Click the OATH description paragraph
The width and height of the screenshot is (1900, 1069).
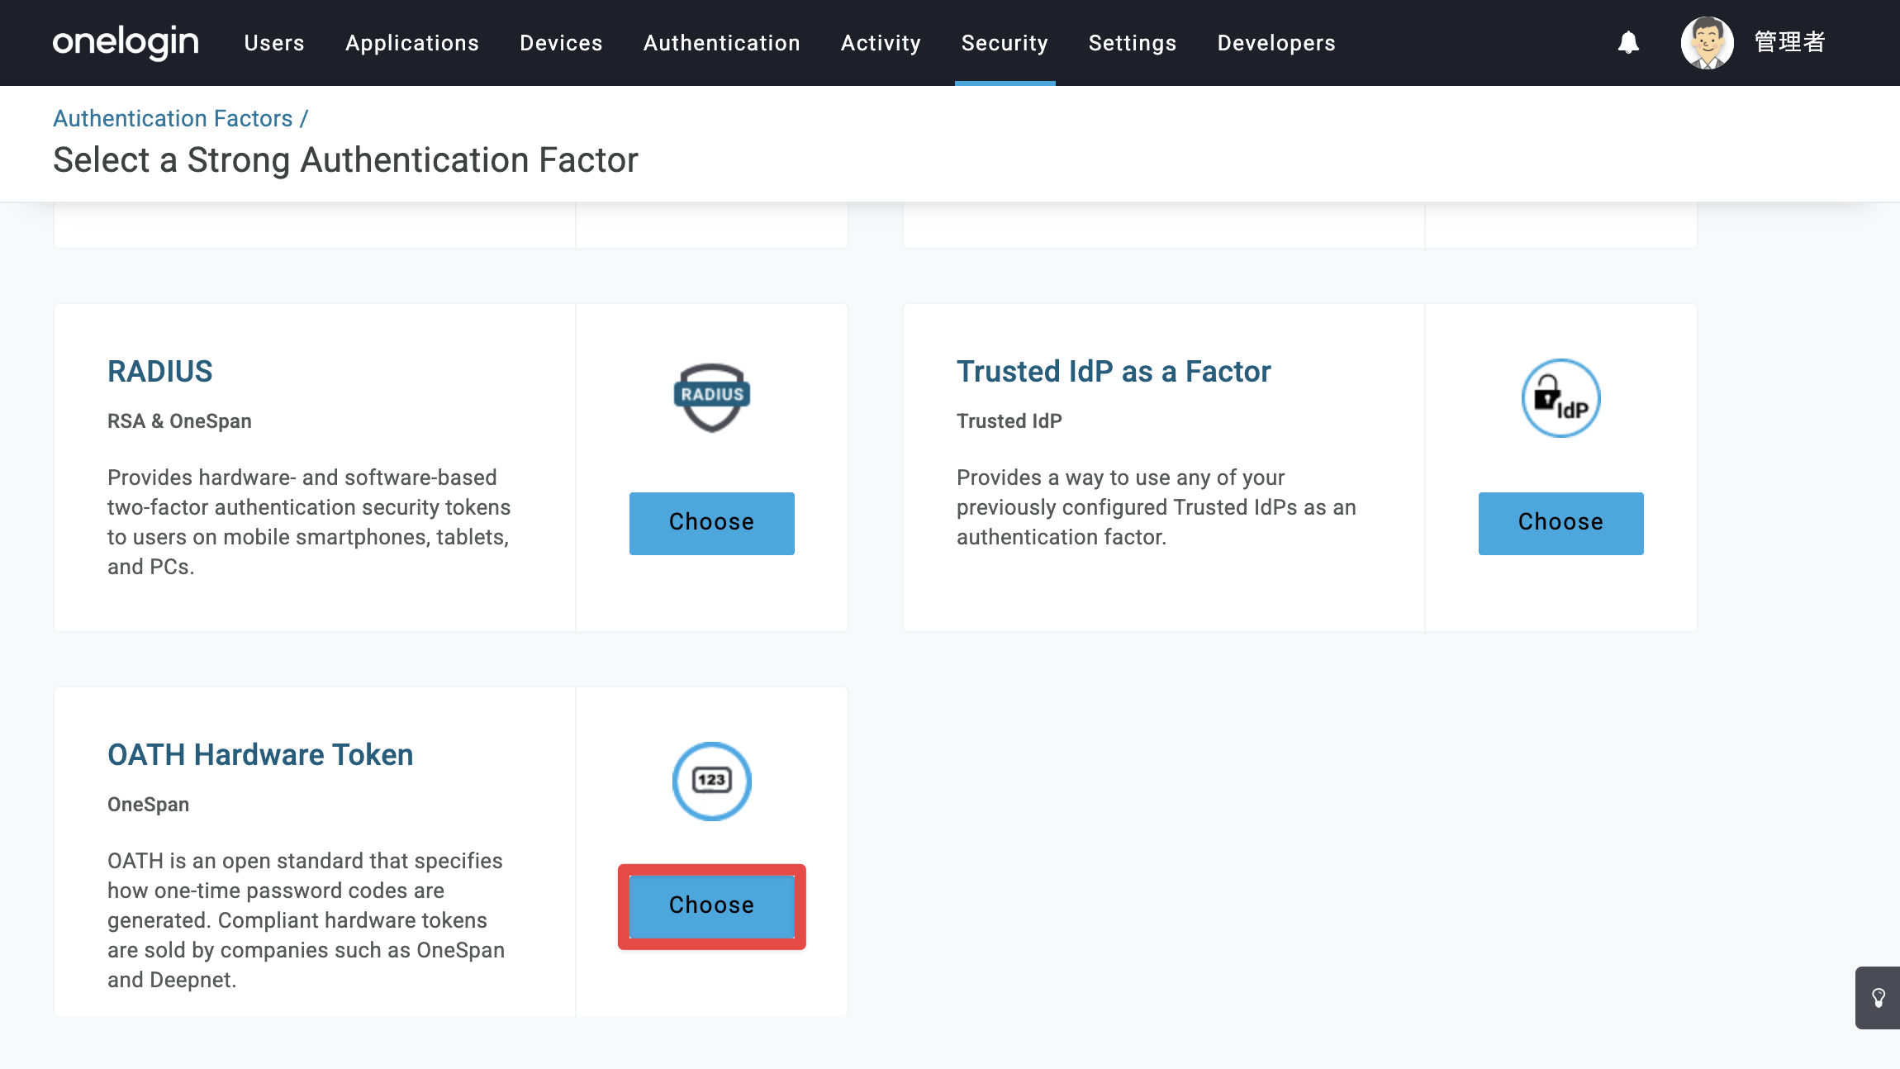pos(306,920)
